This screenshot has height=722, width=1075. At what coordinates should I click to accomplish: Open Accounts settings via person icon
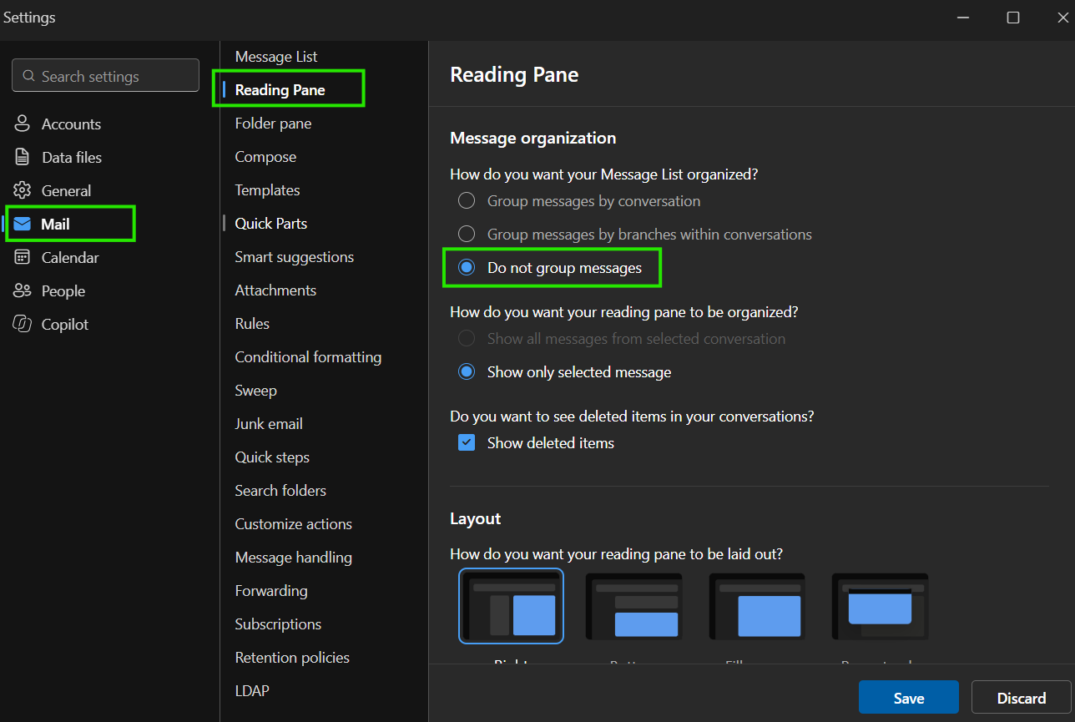pyautogui.click(x=23, y=124)
